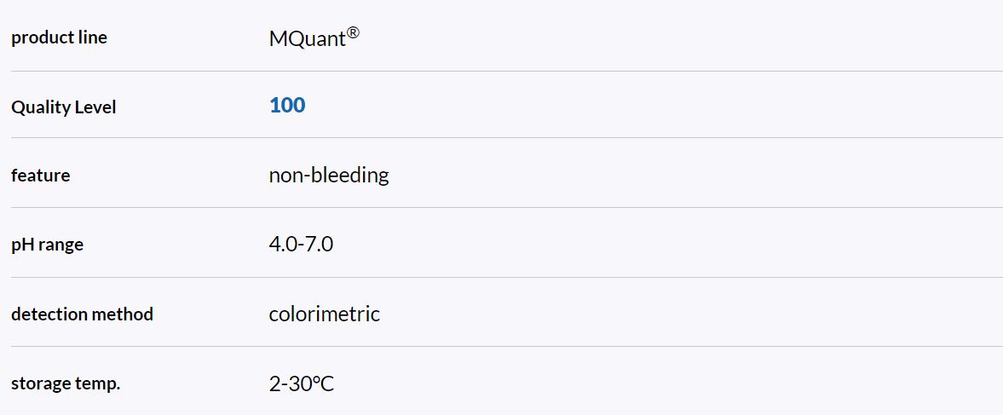
Task: Click the 'feature' row label
Action: (x=40, y=176)
